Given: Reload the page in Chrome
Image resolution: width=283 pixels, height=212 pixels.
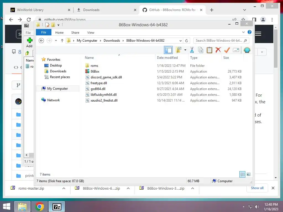Looking at the screenshot, I should pyautogui.click(x=29, y=20).
